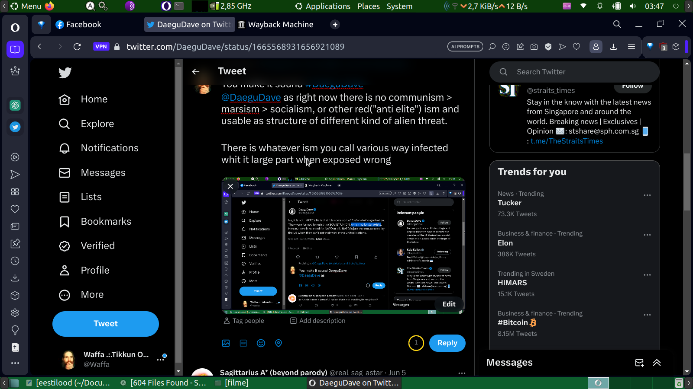Toggle the VPN badge in address bar

tap(101, 47)
